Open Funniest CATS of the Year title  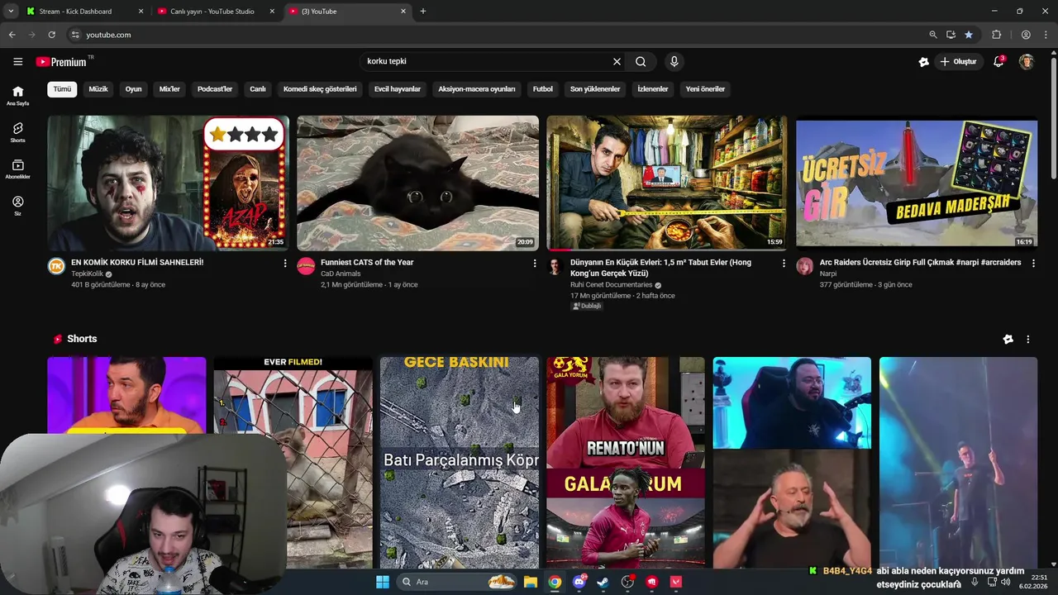click(367, 262)
